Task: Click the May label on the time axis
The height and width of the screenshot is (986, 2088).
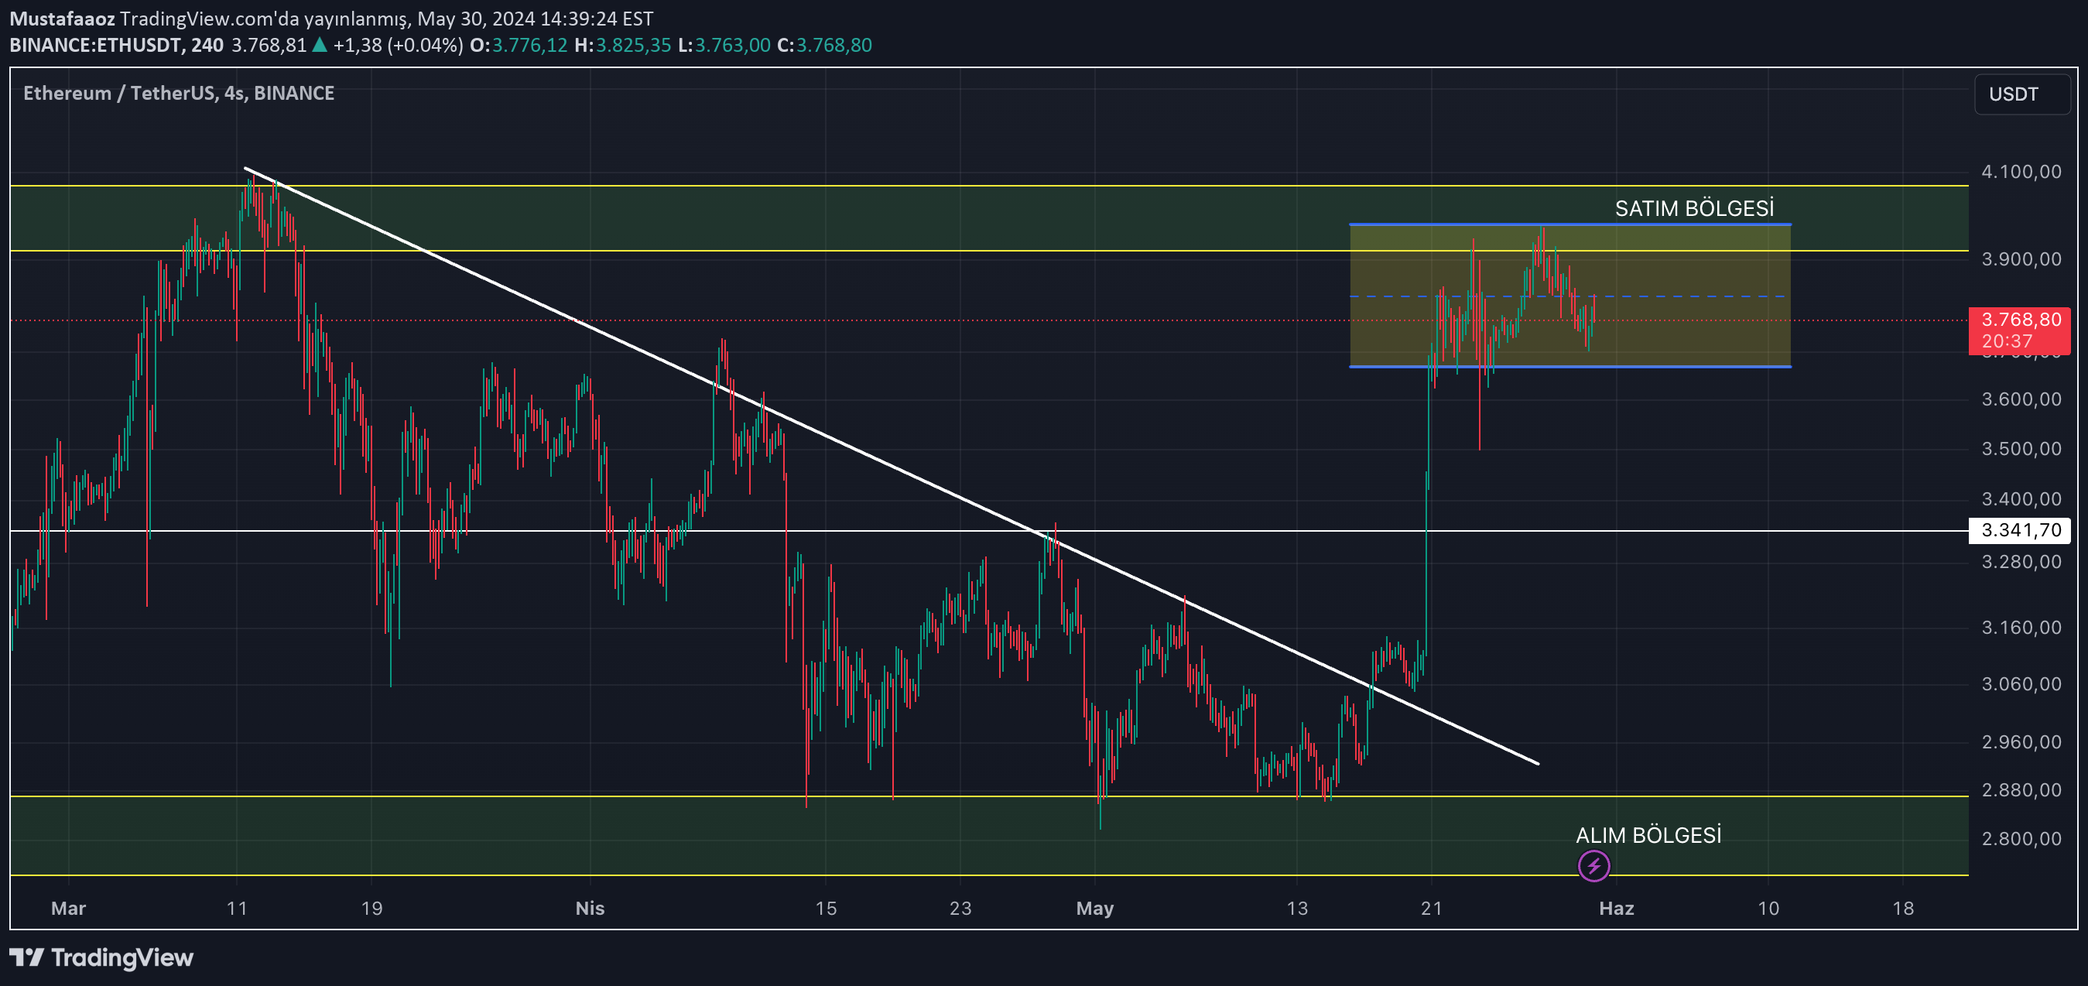Action: [1095, 909]
